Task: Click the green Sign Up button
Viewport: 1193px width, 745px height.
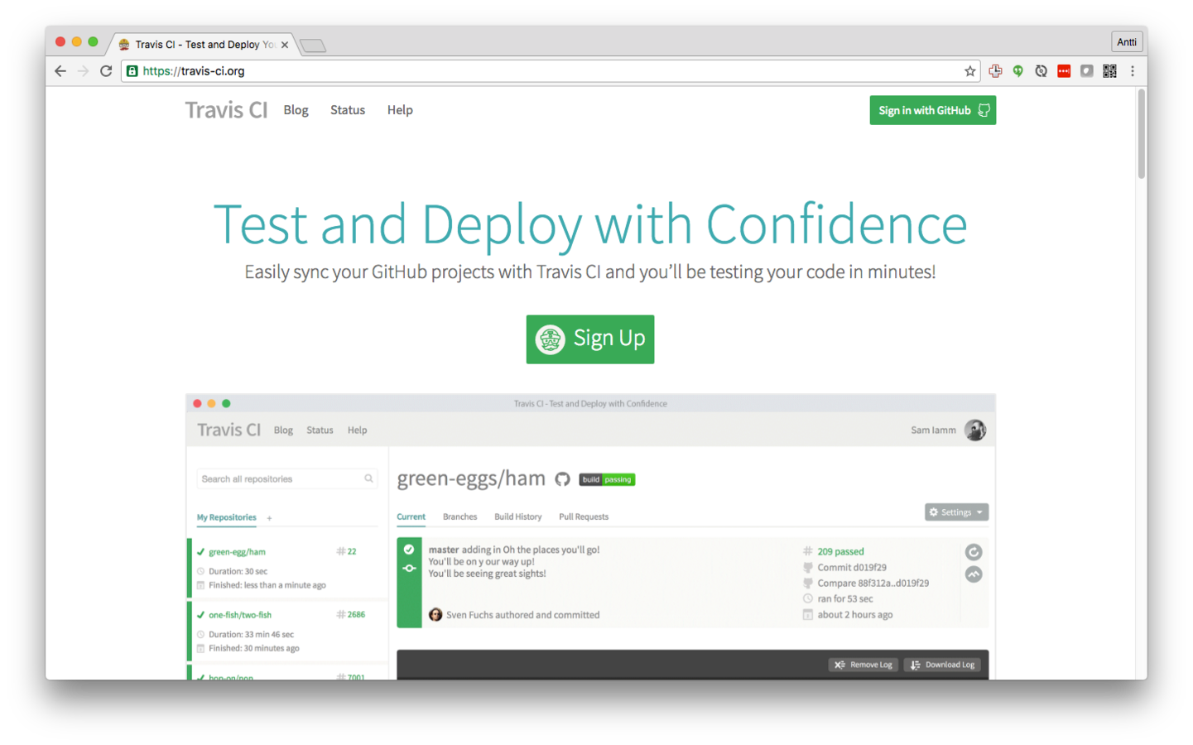Action: (x=590, y=339)
